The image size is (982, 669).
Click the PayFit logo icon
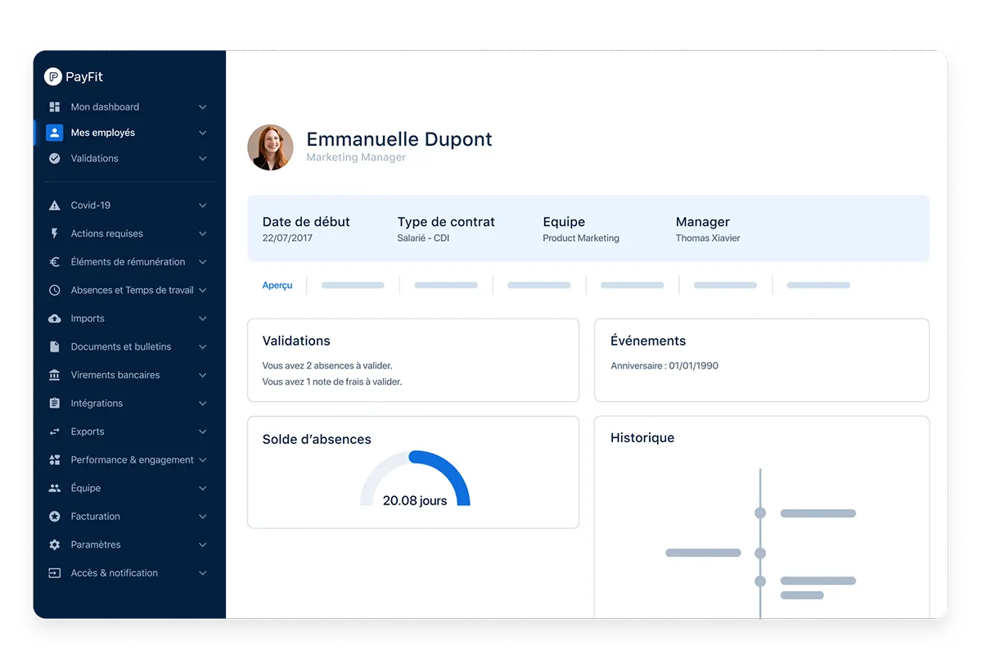pos(53,77)
